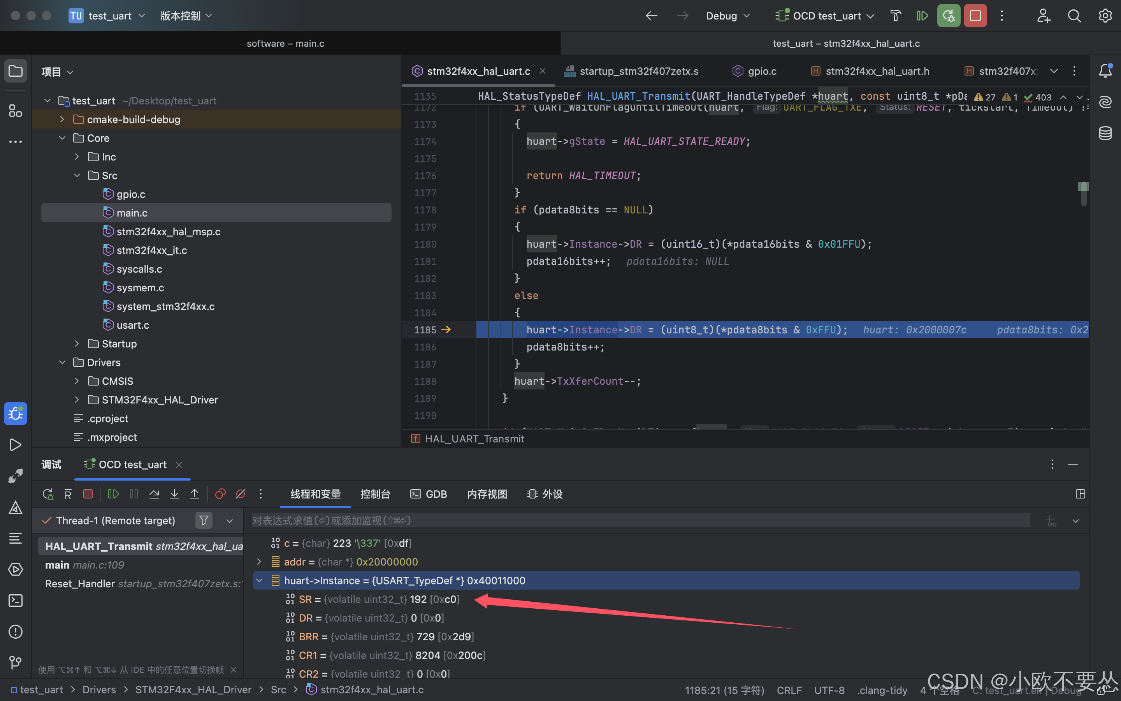Open the Notifications bell icon
Screen dimensions: 1121x701
pos(1105,71)
